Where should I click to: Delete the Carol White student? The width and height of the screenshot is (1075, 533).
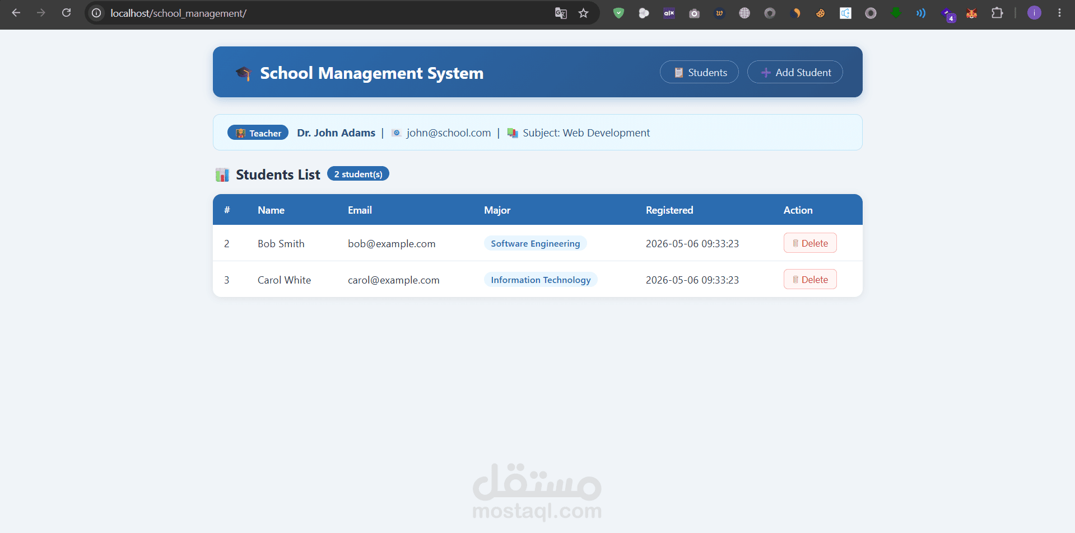[810, 279]
